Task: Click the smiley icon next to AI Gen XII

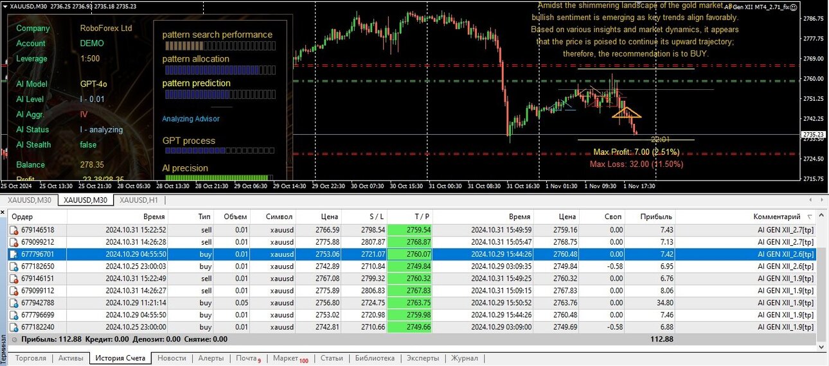Action: 793,7
